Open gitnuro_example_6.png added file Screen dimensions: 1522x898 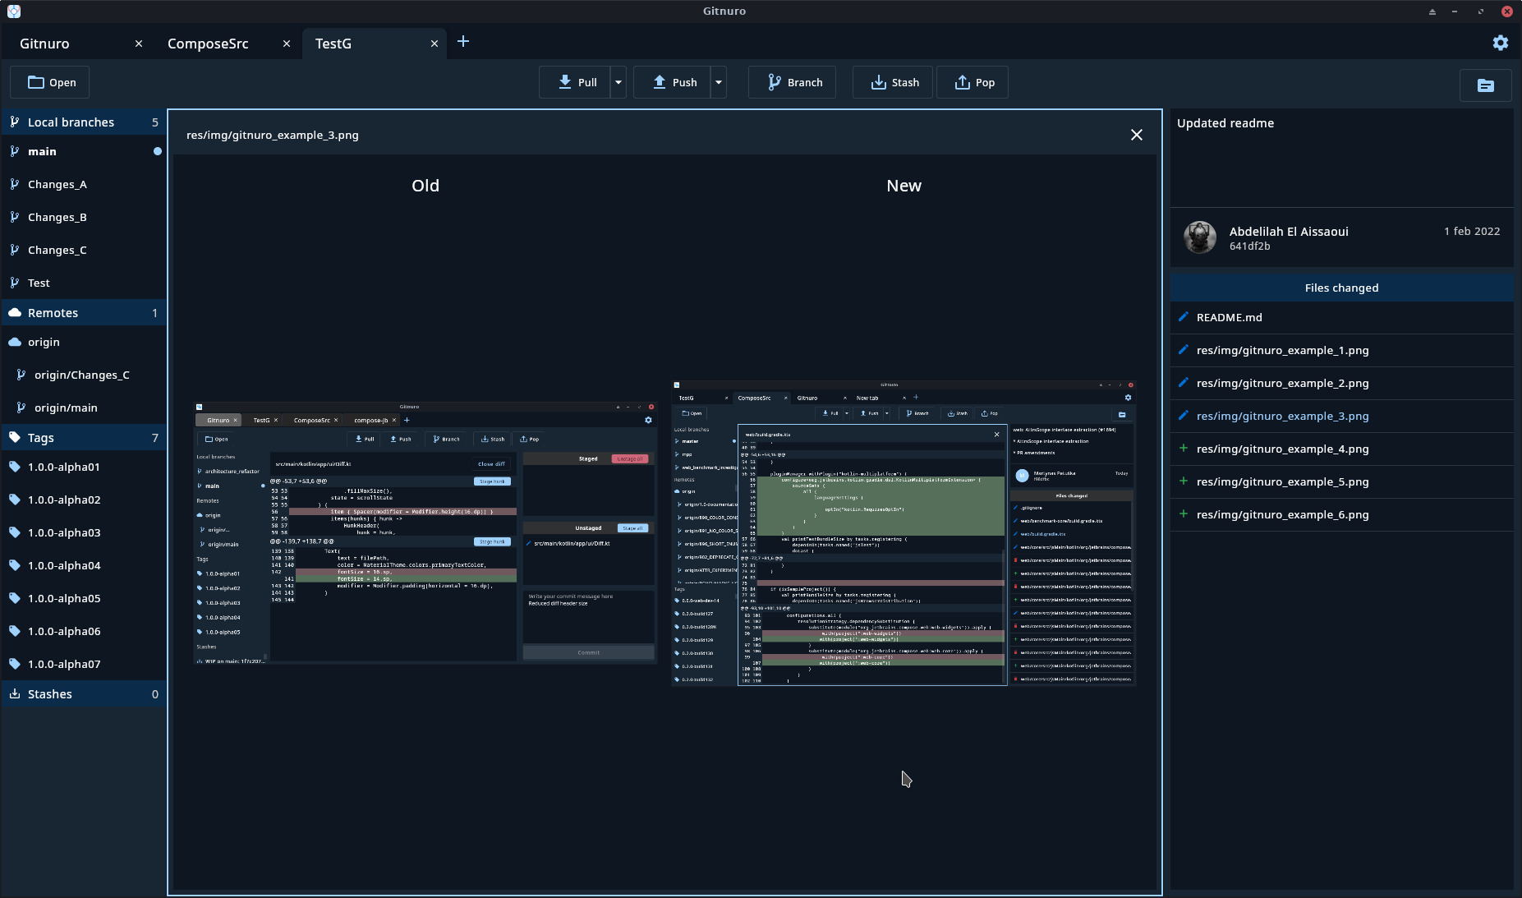1341,514
